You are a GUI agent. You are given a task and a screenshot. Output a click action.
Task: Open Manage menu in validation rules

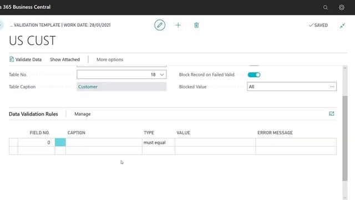coord(83,114)
